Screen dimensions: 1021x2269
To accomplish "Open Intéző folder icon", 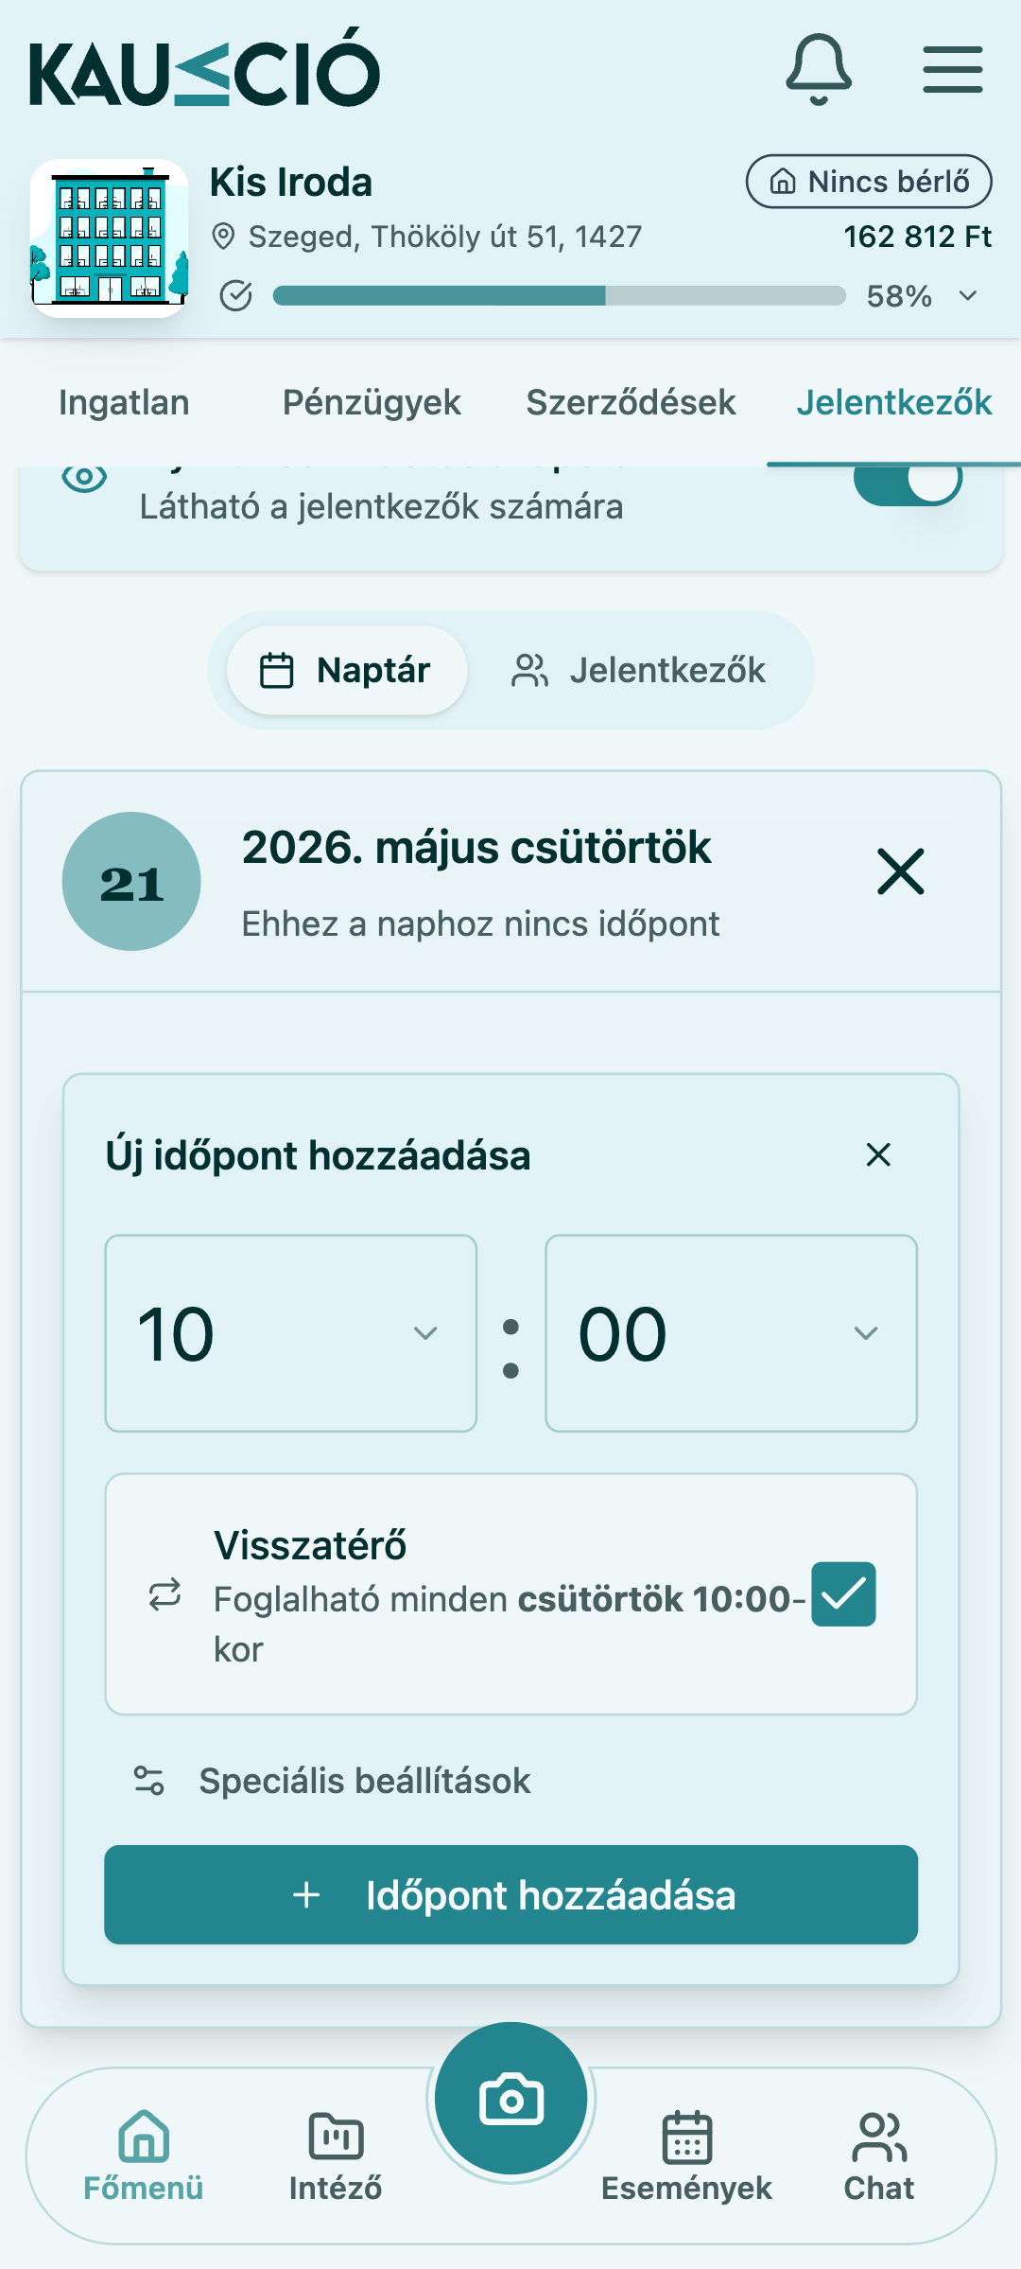I will [336, 2137].
